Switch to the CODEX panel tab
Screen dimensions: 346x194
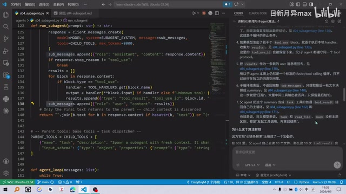click(x=238, y=13)
